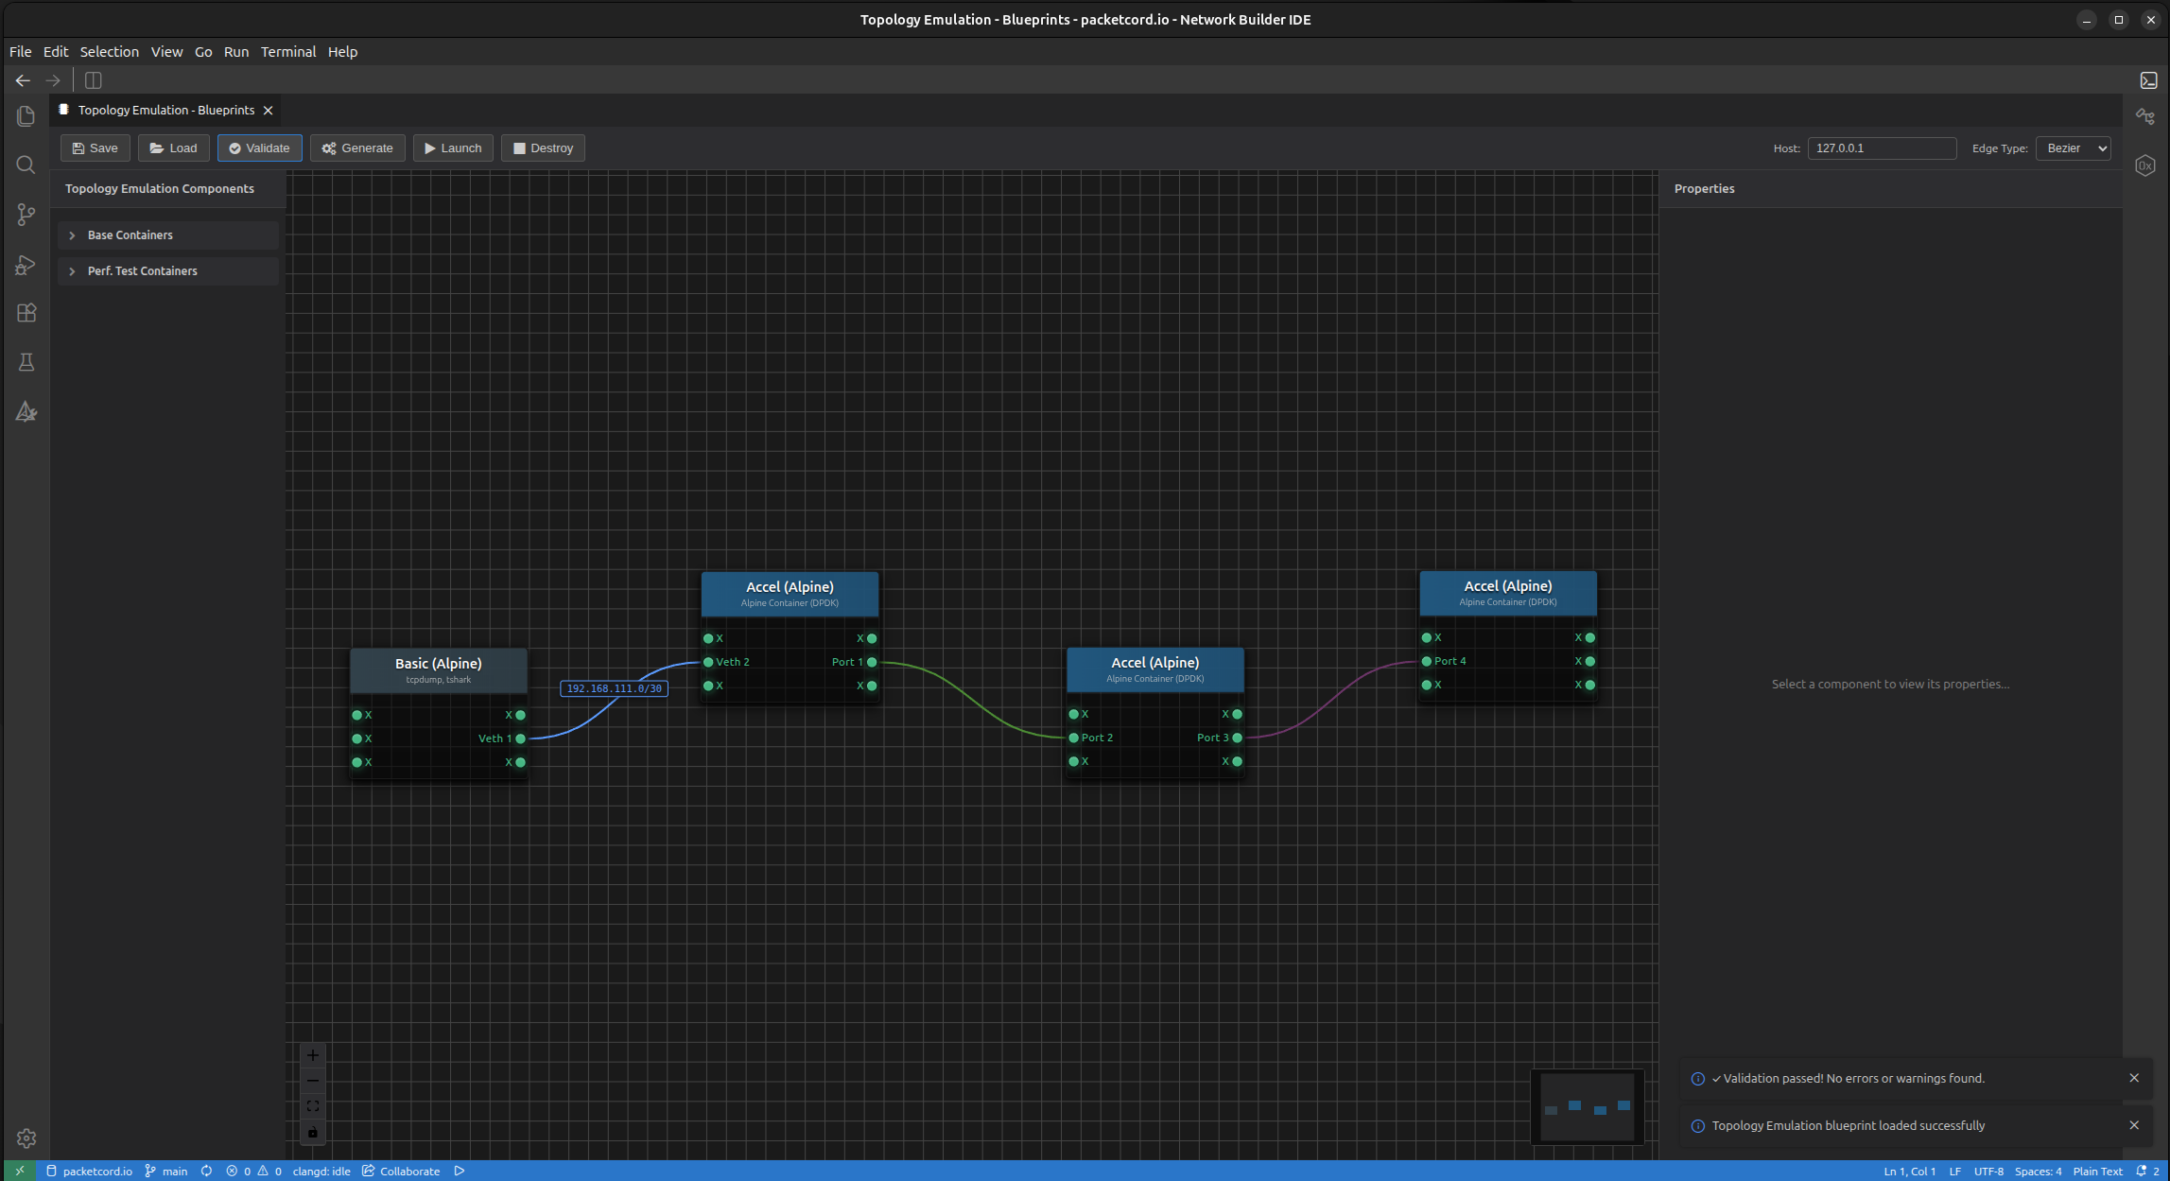
Task: Open the settings gear icon
Action: click(26, 1138)
